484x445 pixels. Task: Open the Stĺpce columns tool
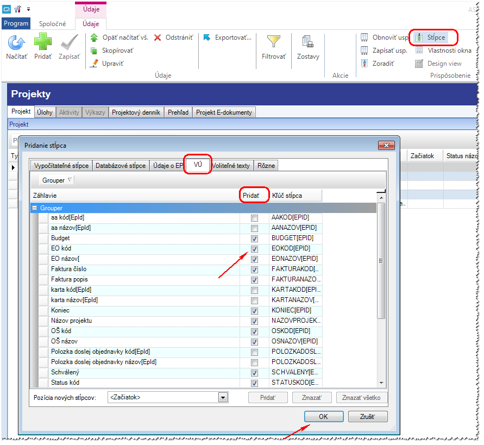point(431,37)
